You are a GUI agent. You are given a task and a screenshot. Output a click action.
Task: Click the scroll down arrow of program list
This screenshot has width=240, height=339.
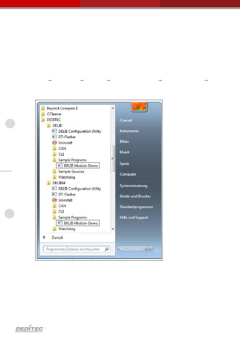[x=113, y=229]
